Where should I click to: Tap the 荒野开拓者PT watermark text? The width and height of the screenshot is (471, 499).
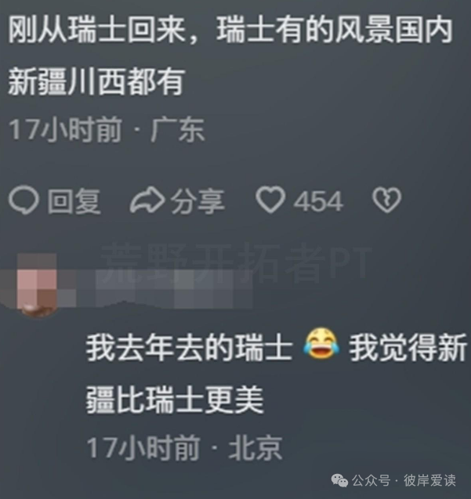pyautogui.click(x=237, y=263)
